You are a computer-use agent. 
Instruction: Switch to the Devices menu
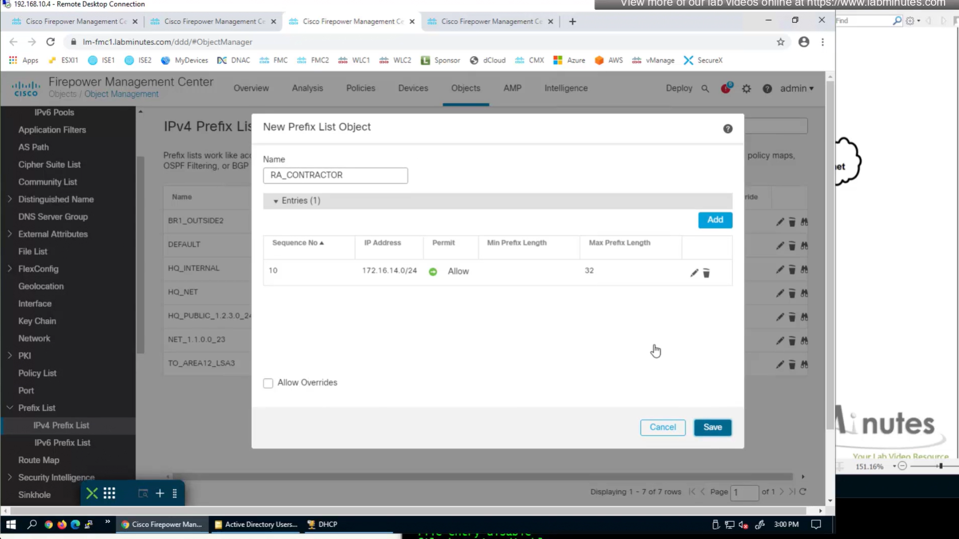(x=413, y=88)
